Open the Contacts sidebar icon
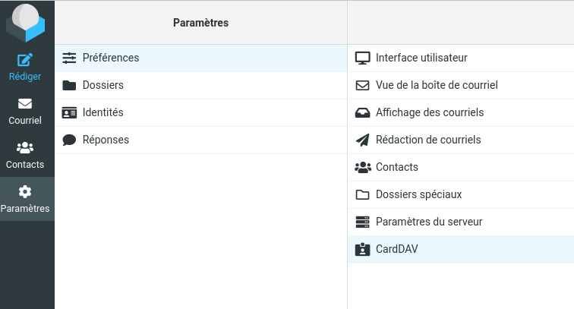 [25, 148]
